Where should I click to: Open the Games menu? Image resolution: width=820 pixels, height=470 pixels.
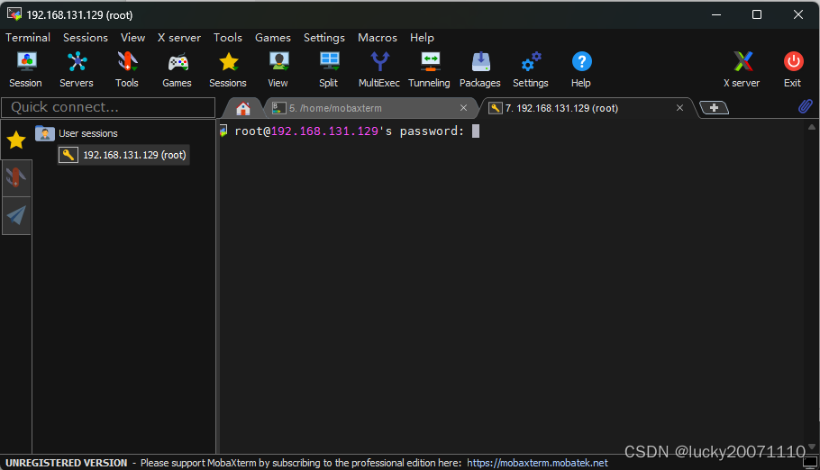(272, 38)
